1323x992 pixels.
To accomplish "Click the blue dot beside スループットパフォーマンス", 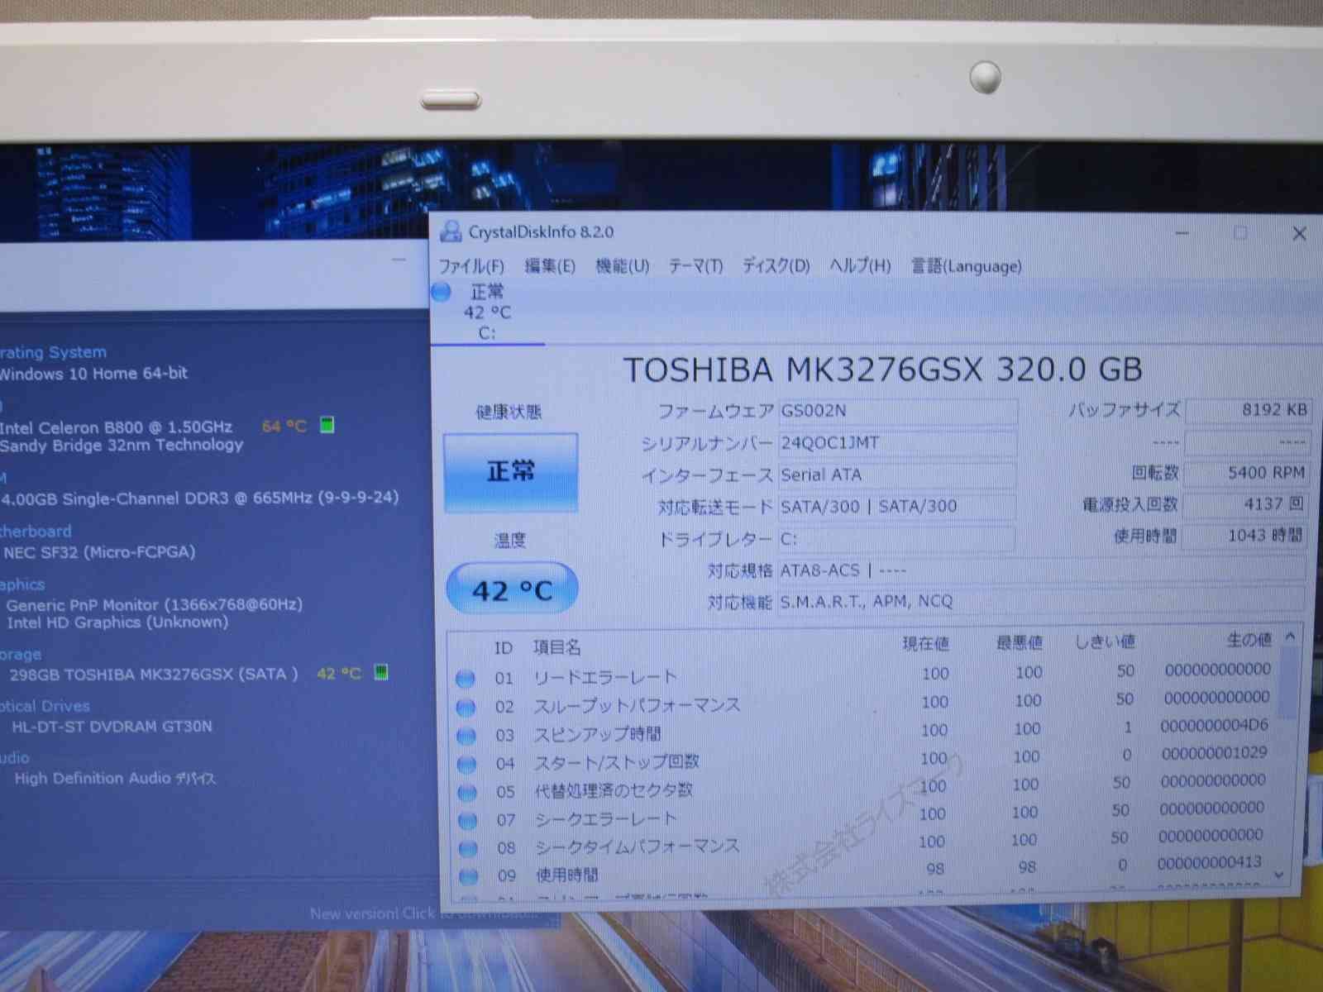I will click(466, 706).
